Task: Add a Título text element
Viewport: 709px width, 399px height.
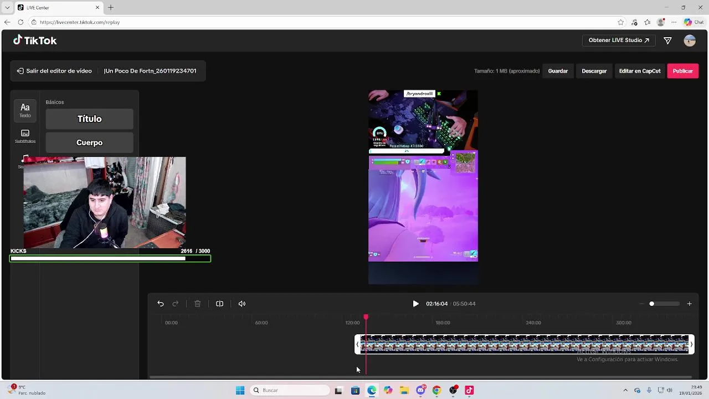Action: (x=89, y=119)
